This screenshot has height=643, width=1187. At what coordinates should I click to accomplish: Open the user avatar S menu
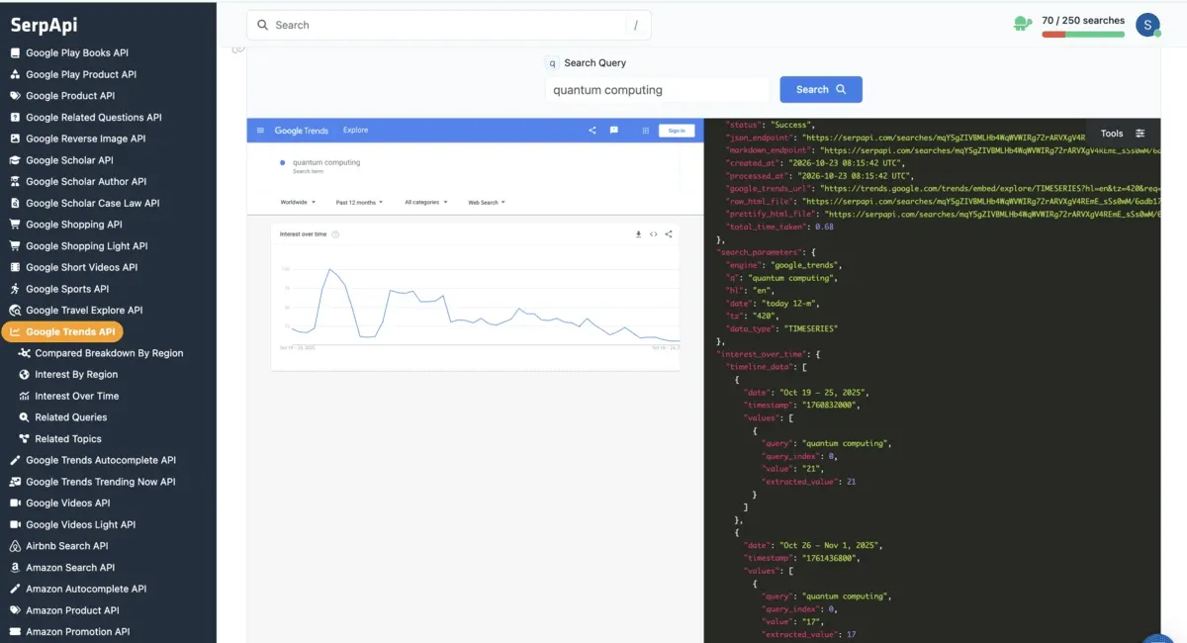point(1147,25)
